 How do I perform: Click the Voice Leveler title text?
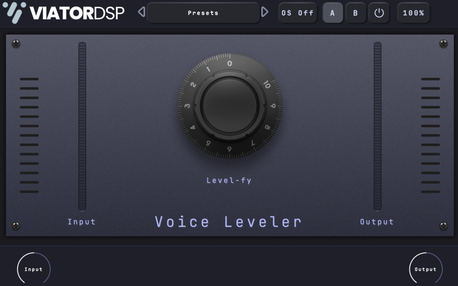click(228, 222)
